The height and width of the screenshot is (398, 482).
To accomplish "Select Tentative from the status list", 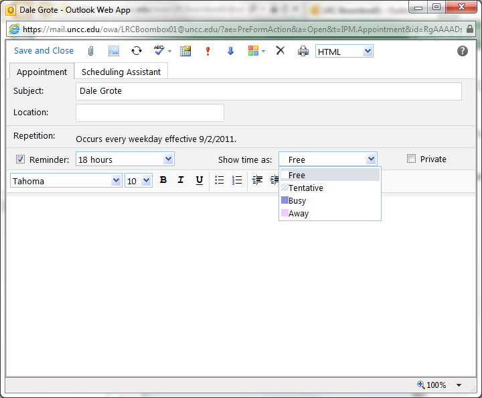I will [x=305, y=188].
